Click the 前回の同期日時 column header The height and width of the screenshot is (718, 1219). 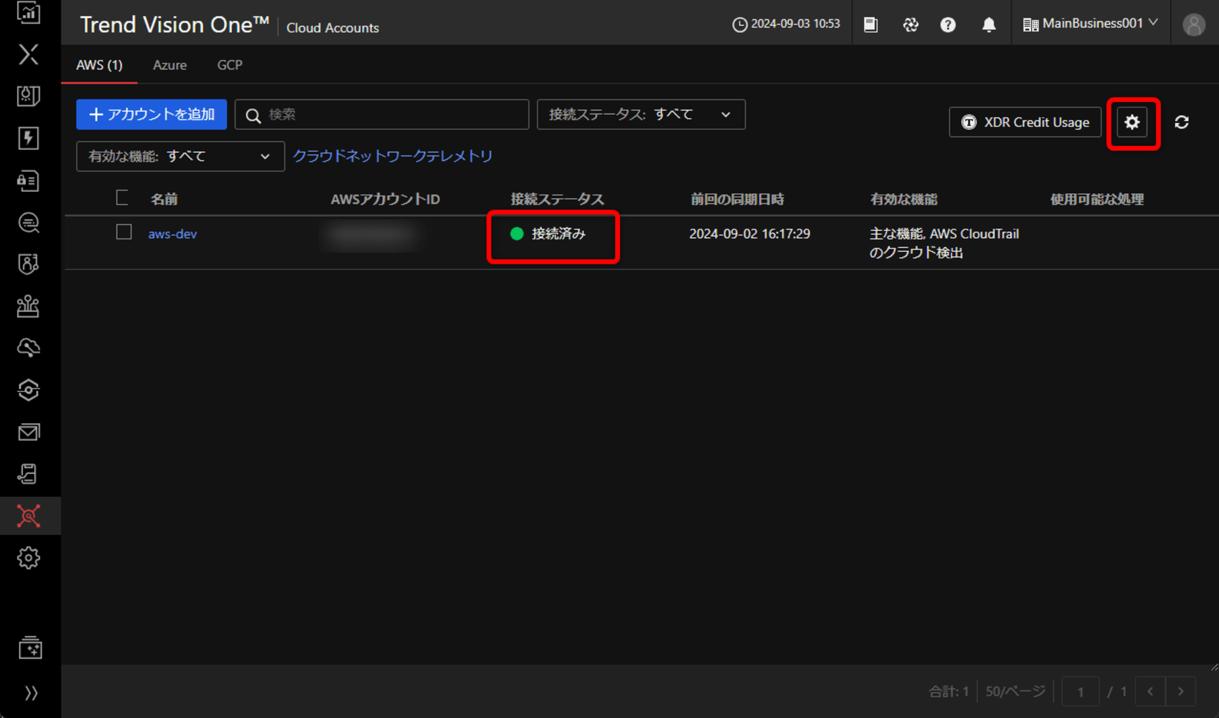[737, 199]
